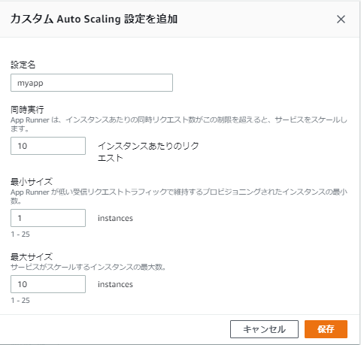The image size is (361, 345).
Task: Click the 最小サイズ heading label
Action: click(x=32, y=182)
